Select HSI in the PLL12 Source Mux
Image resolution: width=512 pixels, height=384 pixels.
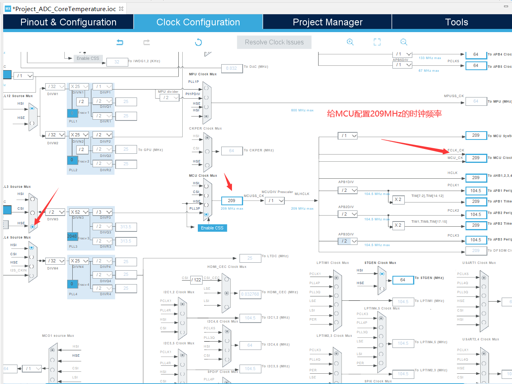(x=32, y=108)
